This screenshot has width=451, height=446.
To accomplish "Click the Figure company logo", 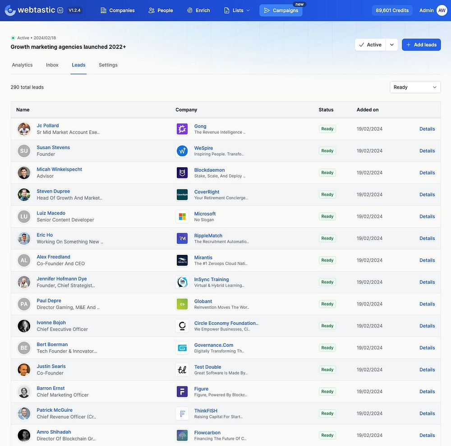I will point(182,391).
